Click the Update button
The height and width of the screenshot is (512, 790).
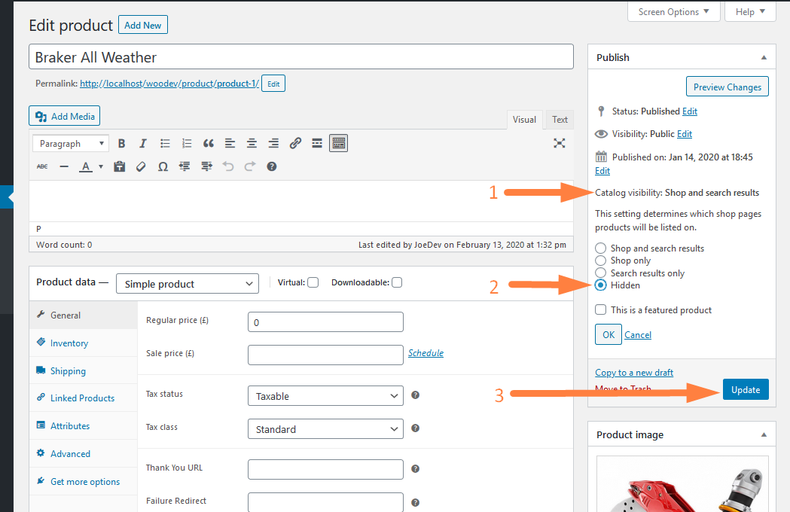[x=746, y=389]
